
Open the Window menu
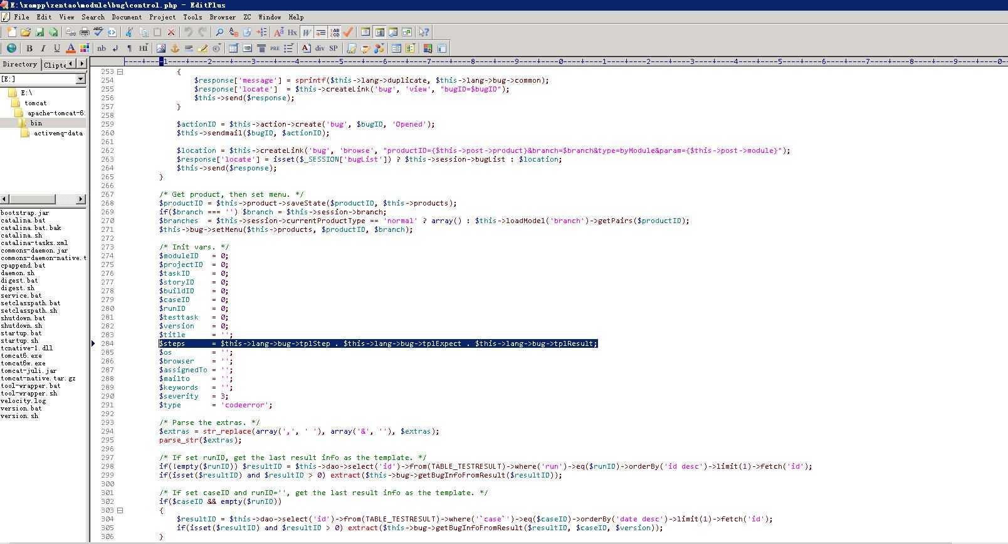(x=270, y=17)
